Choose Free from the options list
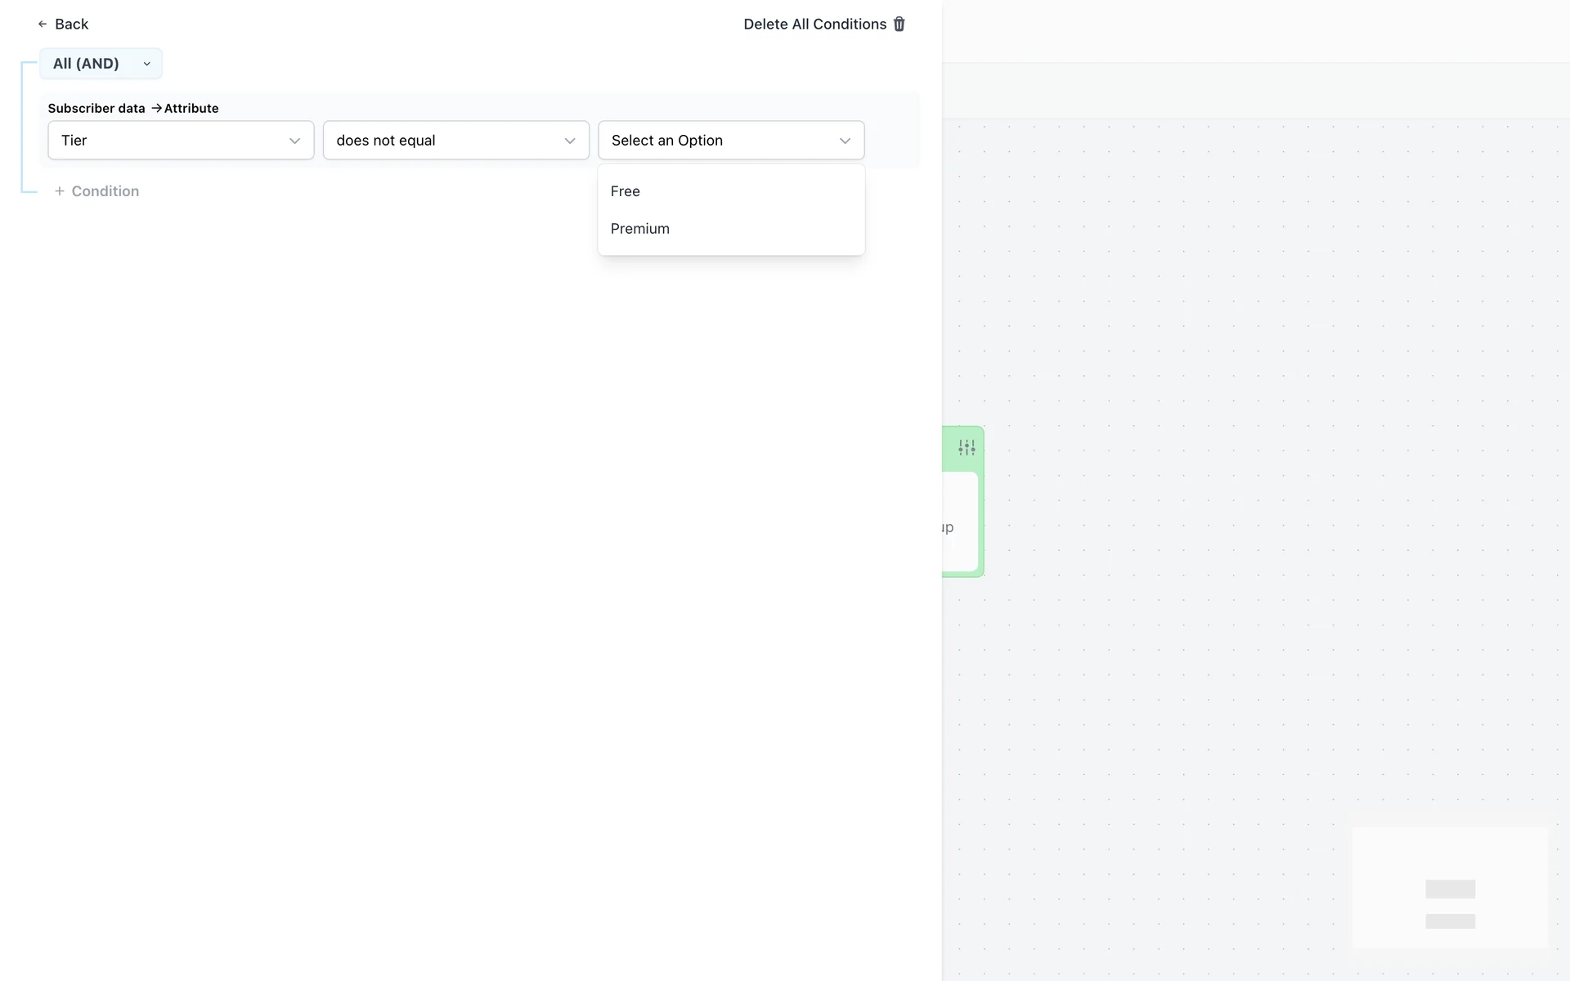 coord(626,191)
